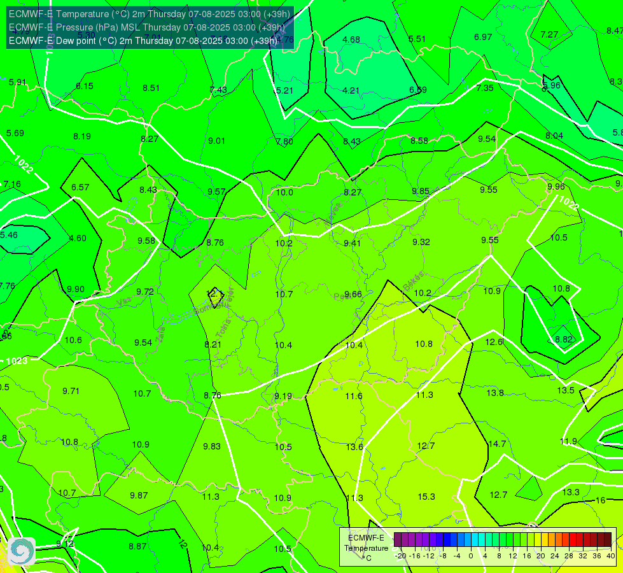Click the temperature value 4.60
623x573 pixels.
pyautogui.click(x=78, y=238)
